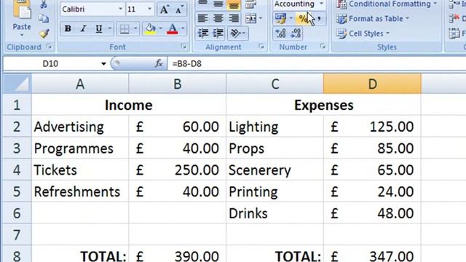Select the Printing cell
Viewport: 466px width, 262px height.
pos(275,191)
